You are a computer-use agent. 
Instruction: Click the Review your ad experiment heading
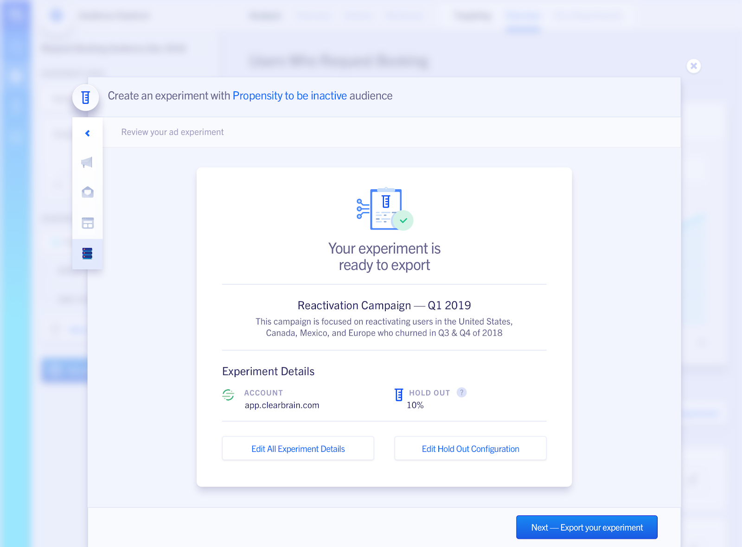pyautogui.click(x=173, y=132)
